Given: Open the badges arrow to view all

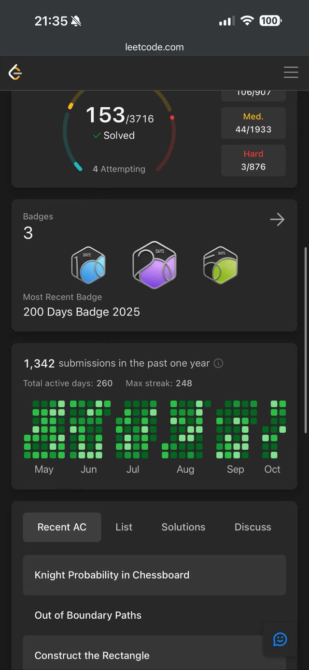Looking at the screenshot, I should pos(277,220).
